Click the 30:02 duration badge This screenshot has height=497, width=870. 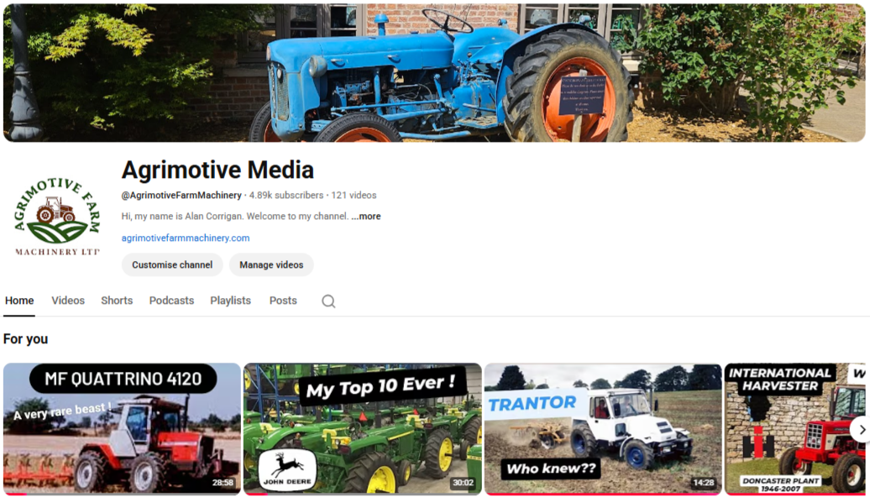[x=463, y=483]
